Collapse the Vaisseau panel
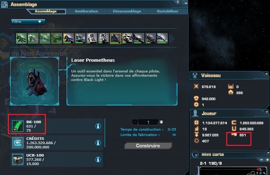The height and width of the screenshot is (175, 270). [x=266, y=74]
